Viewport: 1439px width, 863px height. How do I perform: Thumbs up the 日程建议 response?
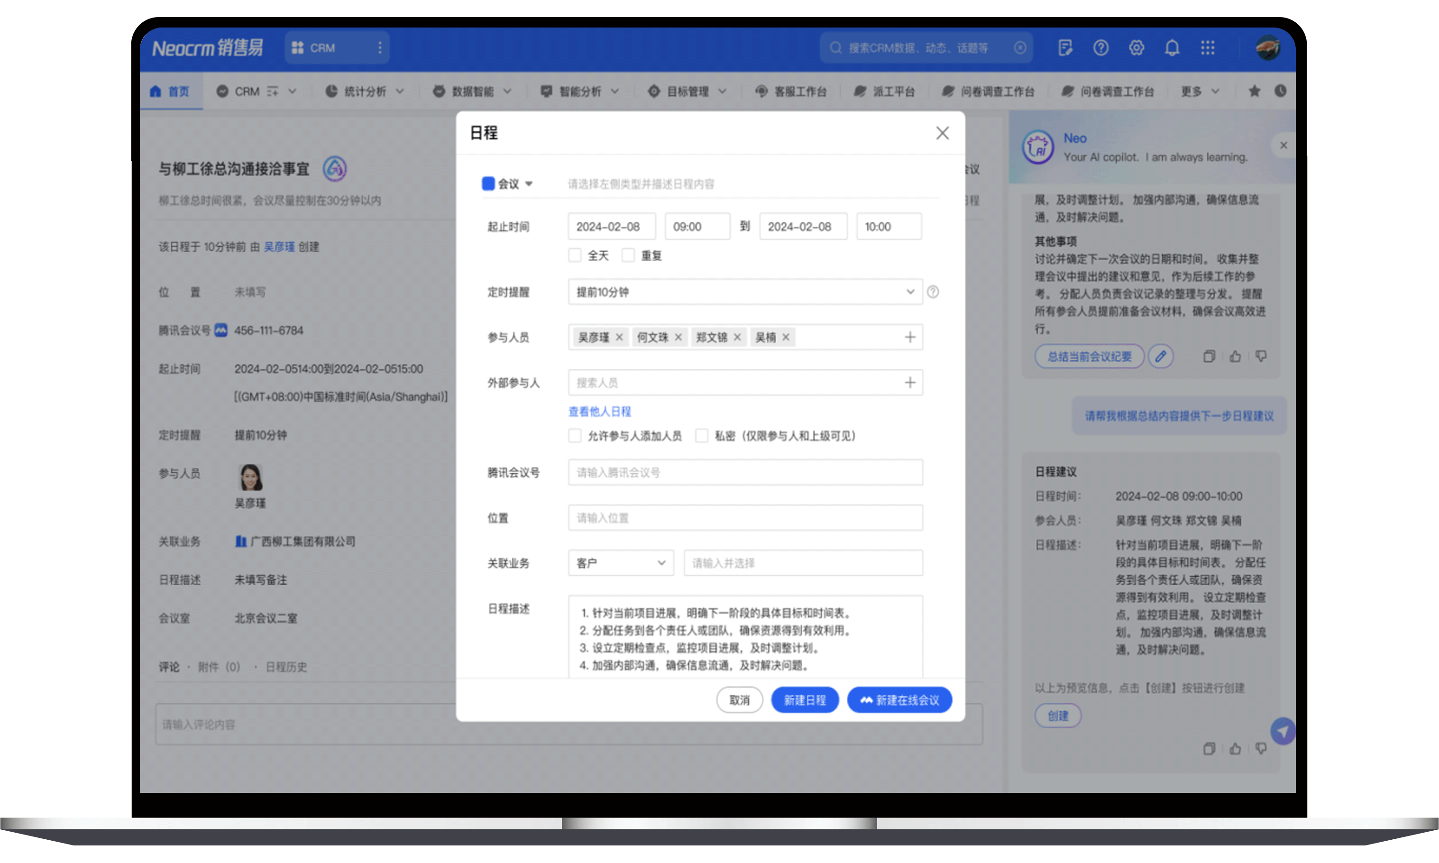coord(1235,749)
